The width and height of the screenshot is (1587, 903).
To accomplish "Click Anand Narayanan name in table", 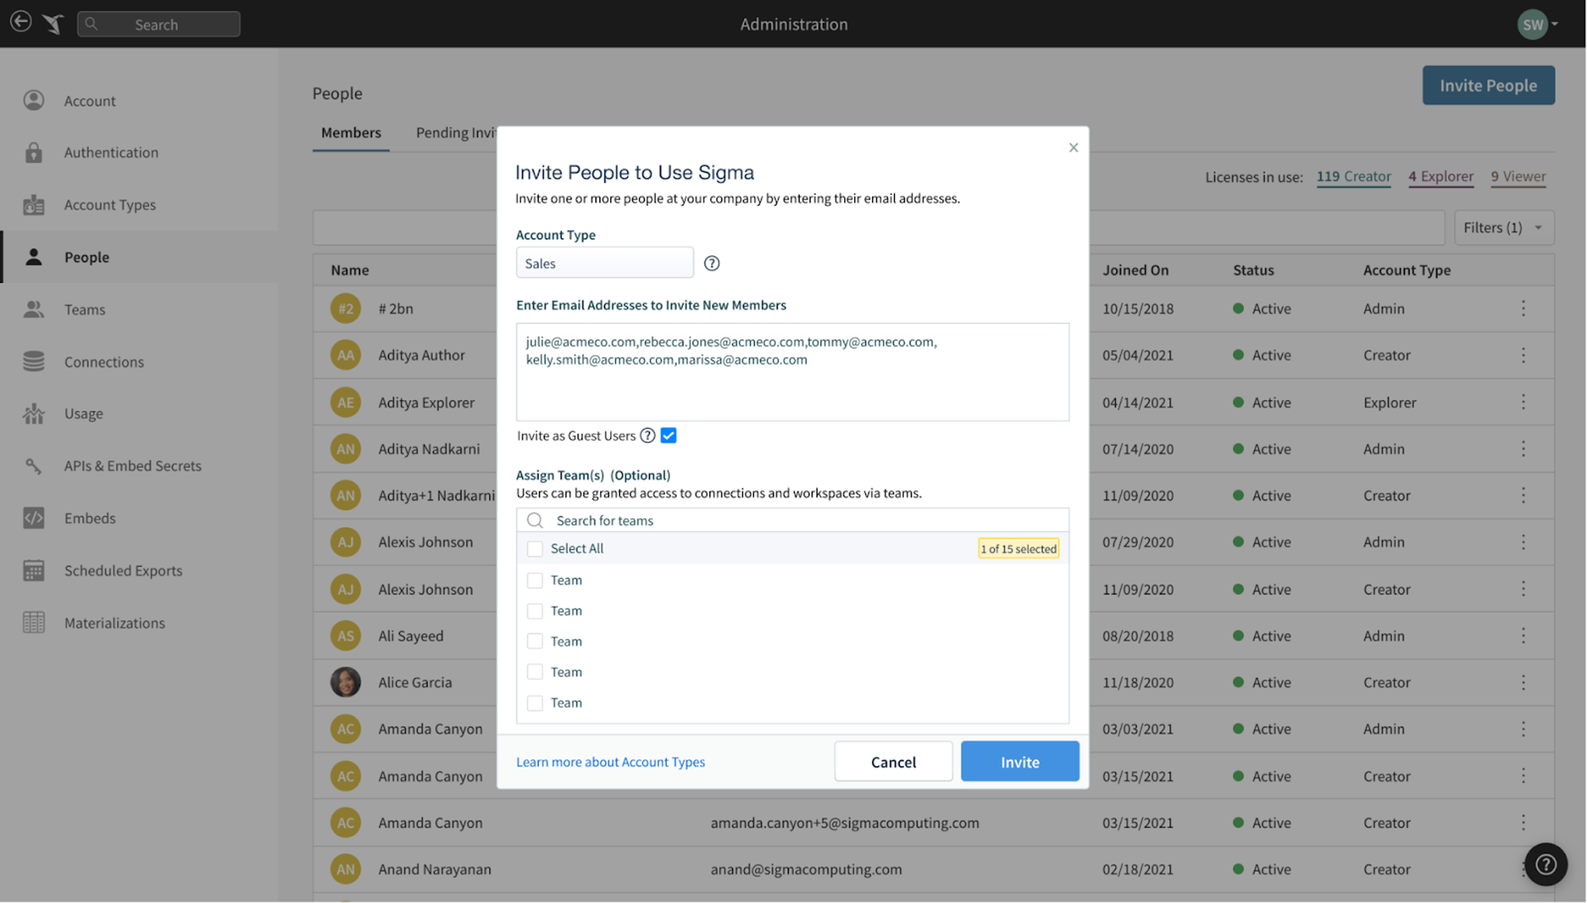I will 435,870.
